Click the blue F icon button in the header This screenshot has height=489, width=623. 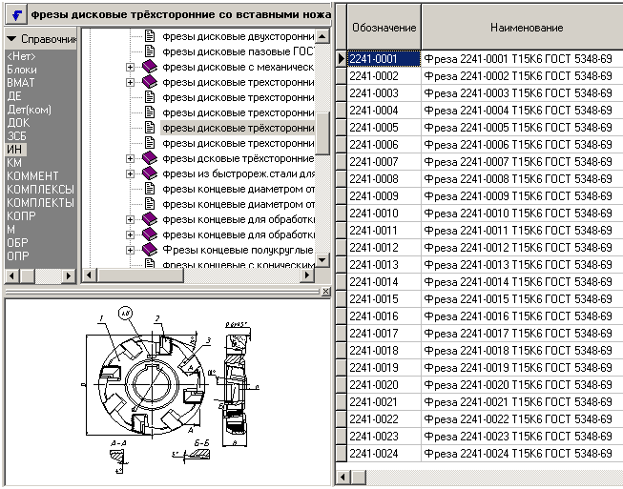point(16,14)
